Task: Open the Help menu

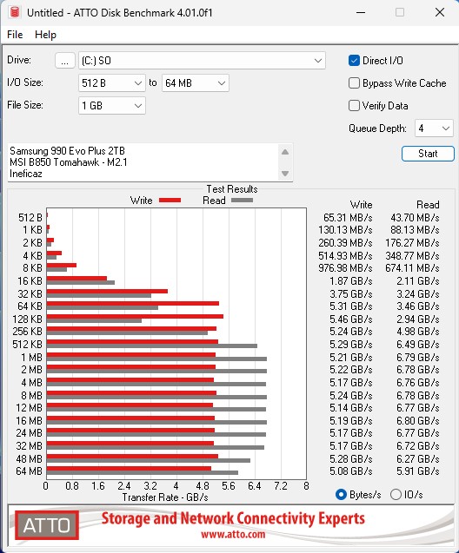Action: 45,35
